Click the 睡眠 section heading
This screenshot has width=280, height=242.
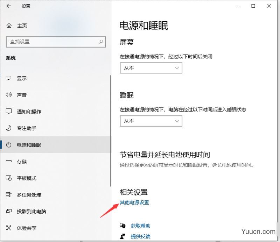pyautogui.click(x=127, y=95)
